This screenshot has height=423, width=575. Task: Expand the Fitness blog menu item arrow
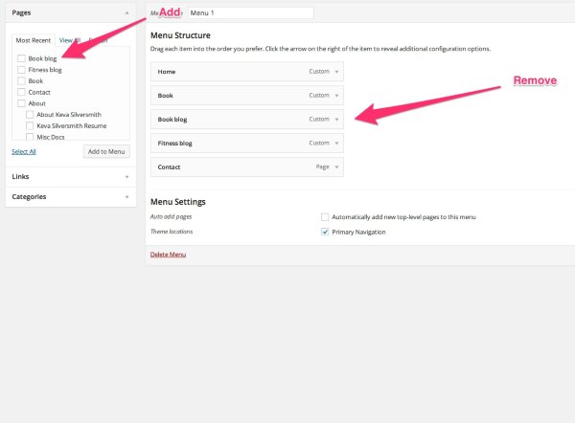pos(336,143)
